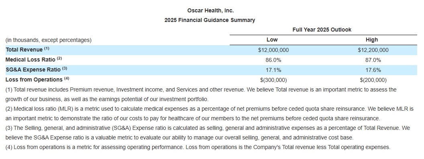The image size is (424, 159).
Task: Select the SG&A Expense Ratio row label
Action: tap(36, 70)
